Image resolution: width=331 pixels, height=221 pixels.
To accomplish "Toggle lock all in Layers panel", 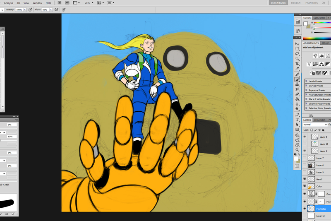I will coord(323,130).
